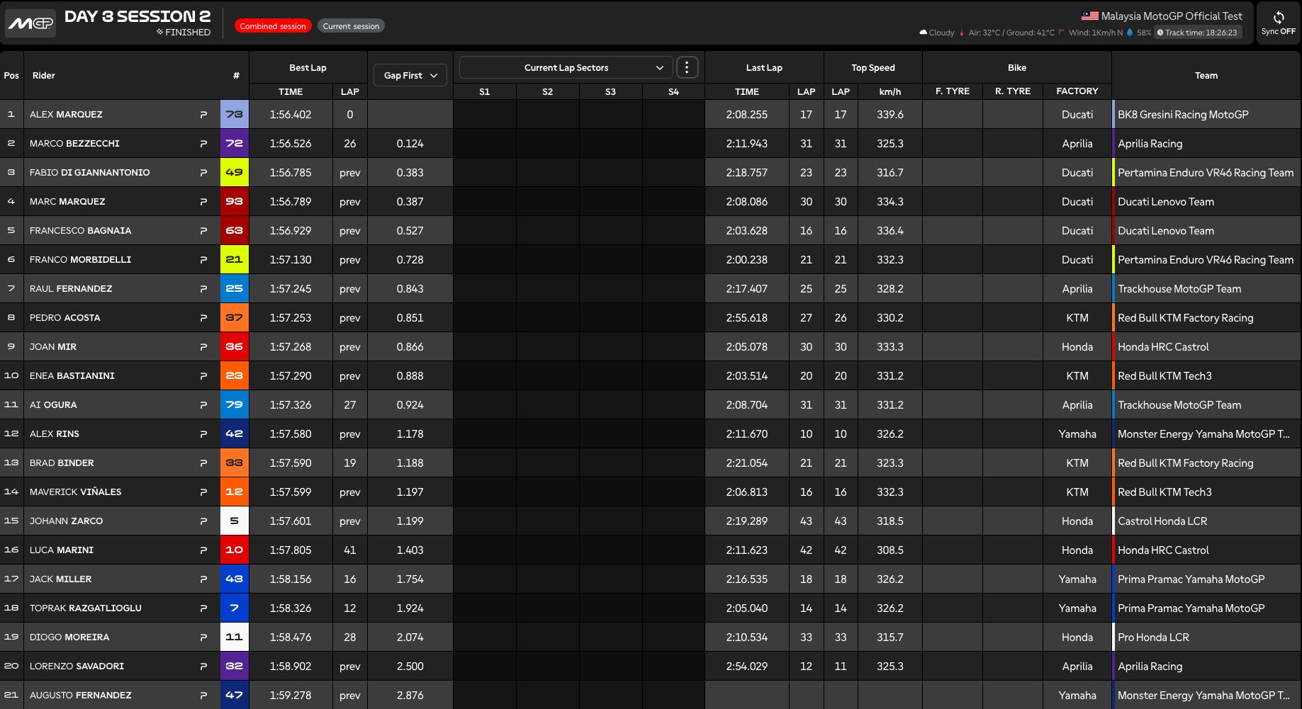Select rider Francesco Bagnaia

pos(80,231)
